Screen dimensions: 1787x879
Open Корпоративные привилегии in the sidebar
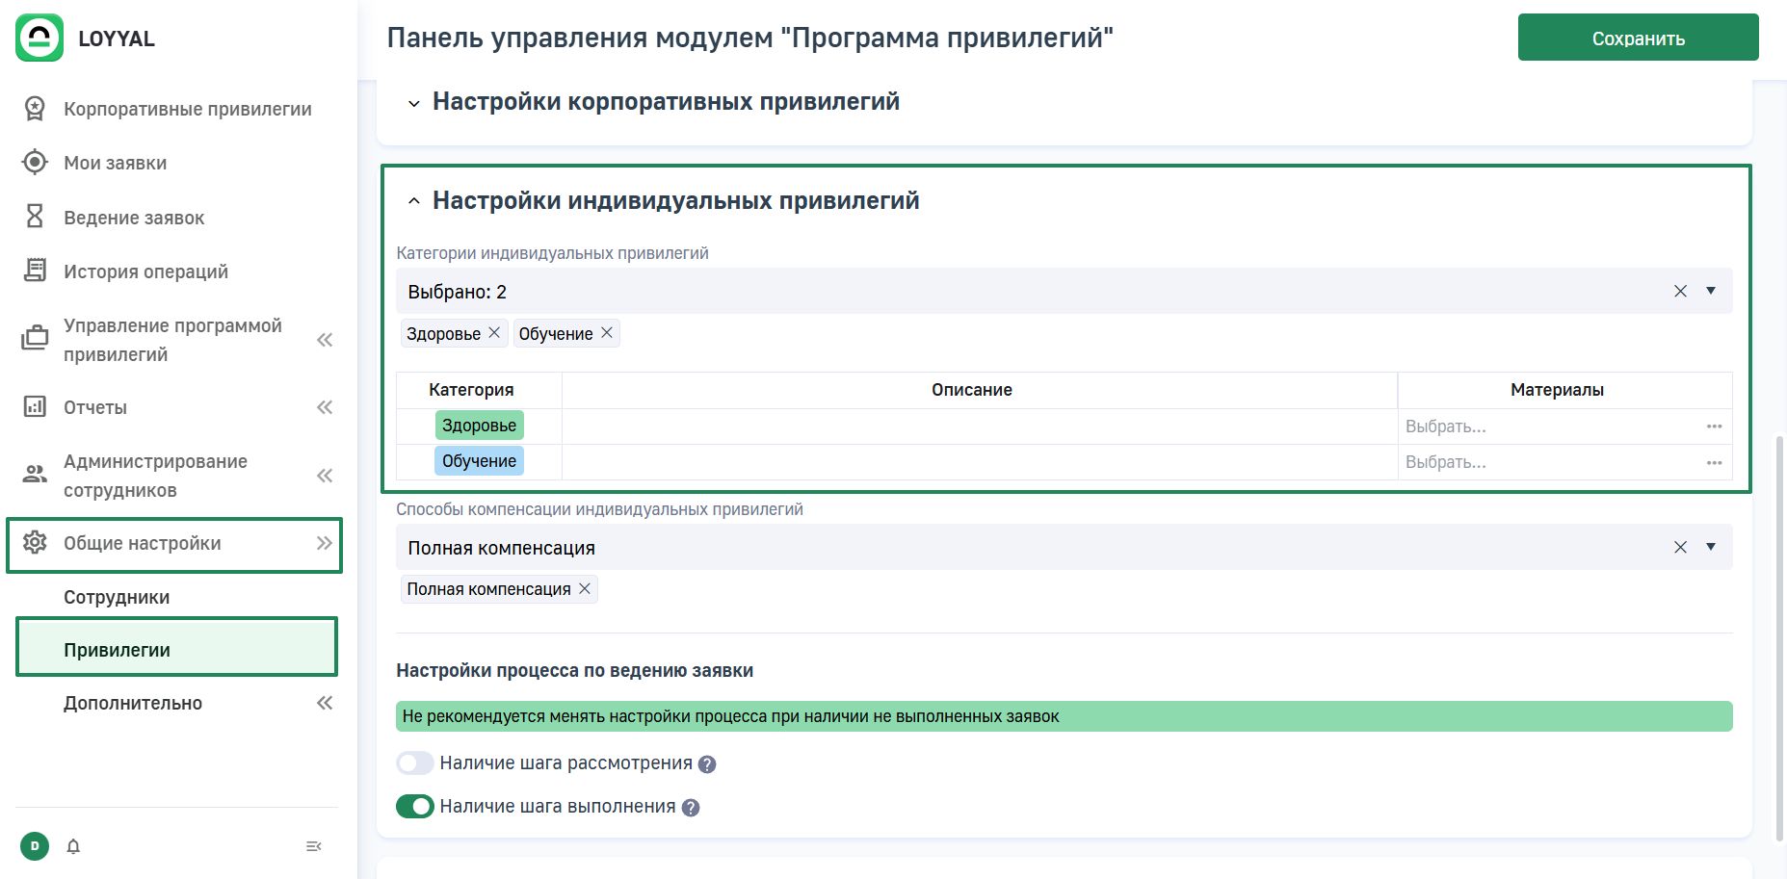coord(187,109)
